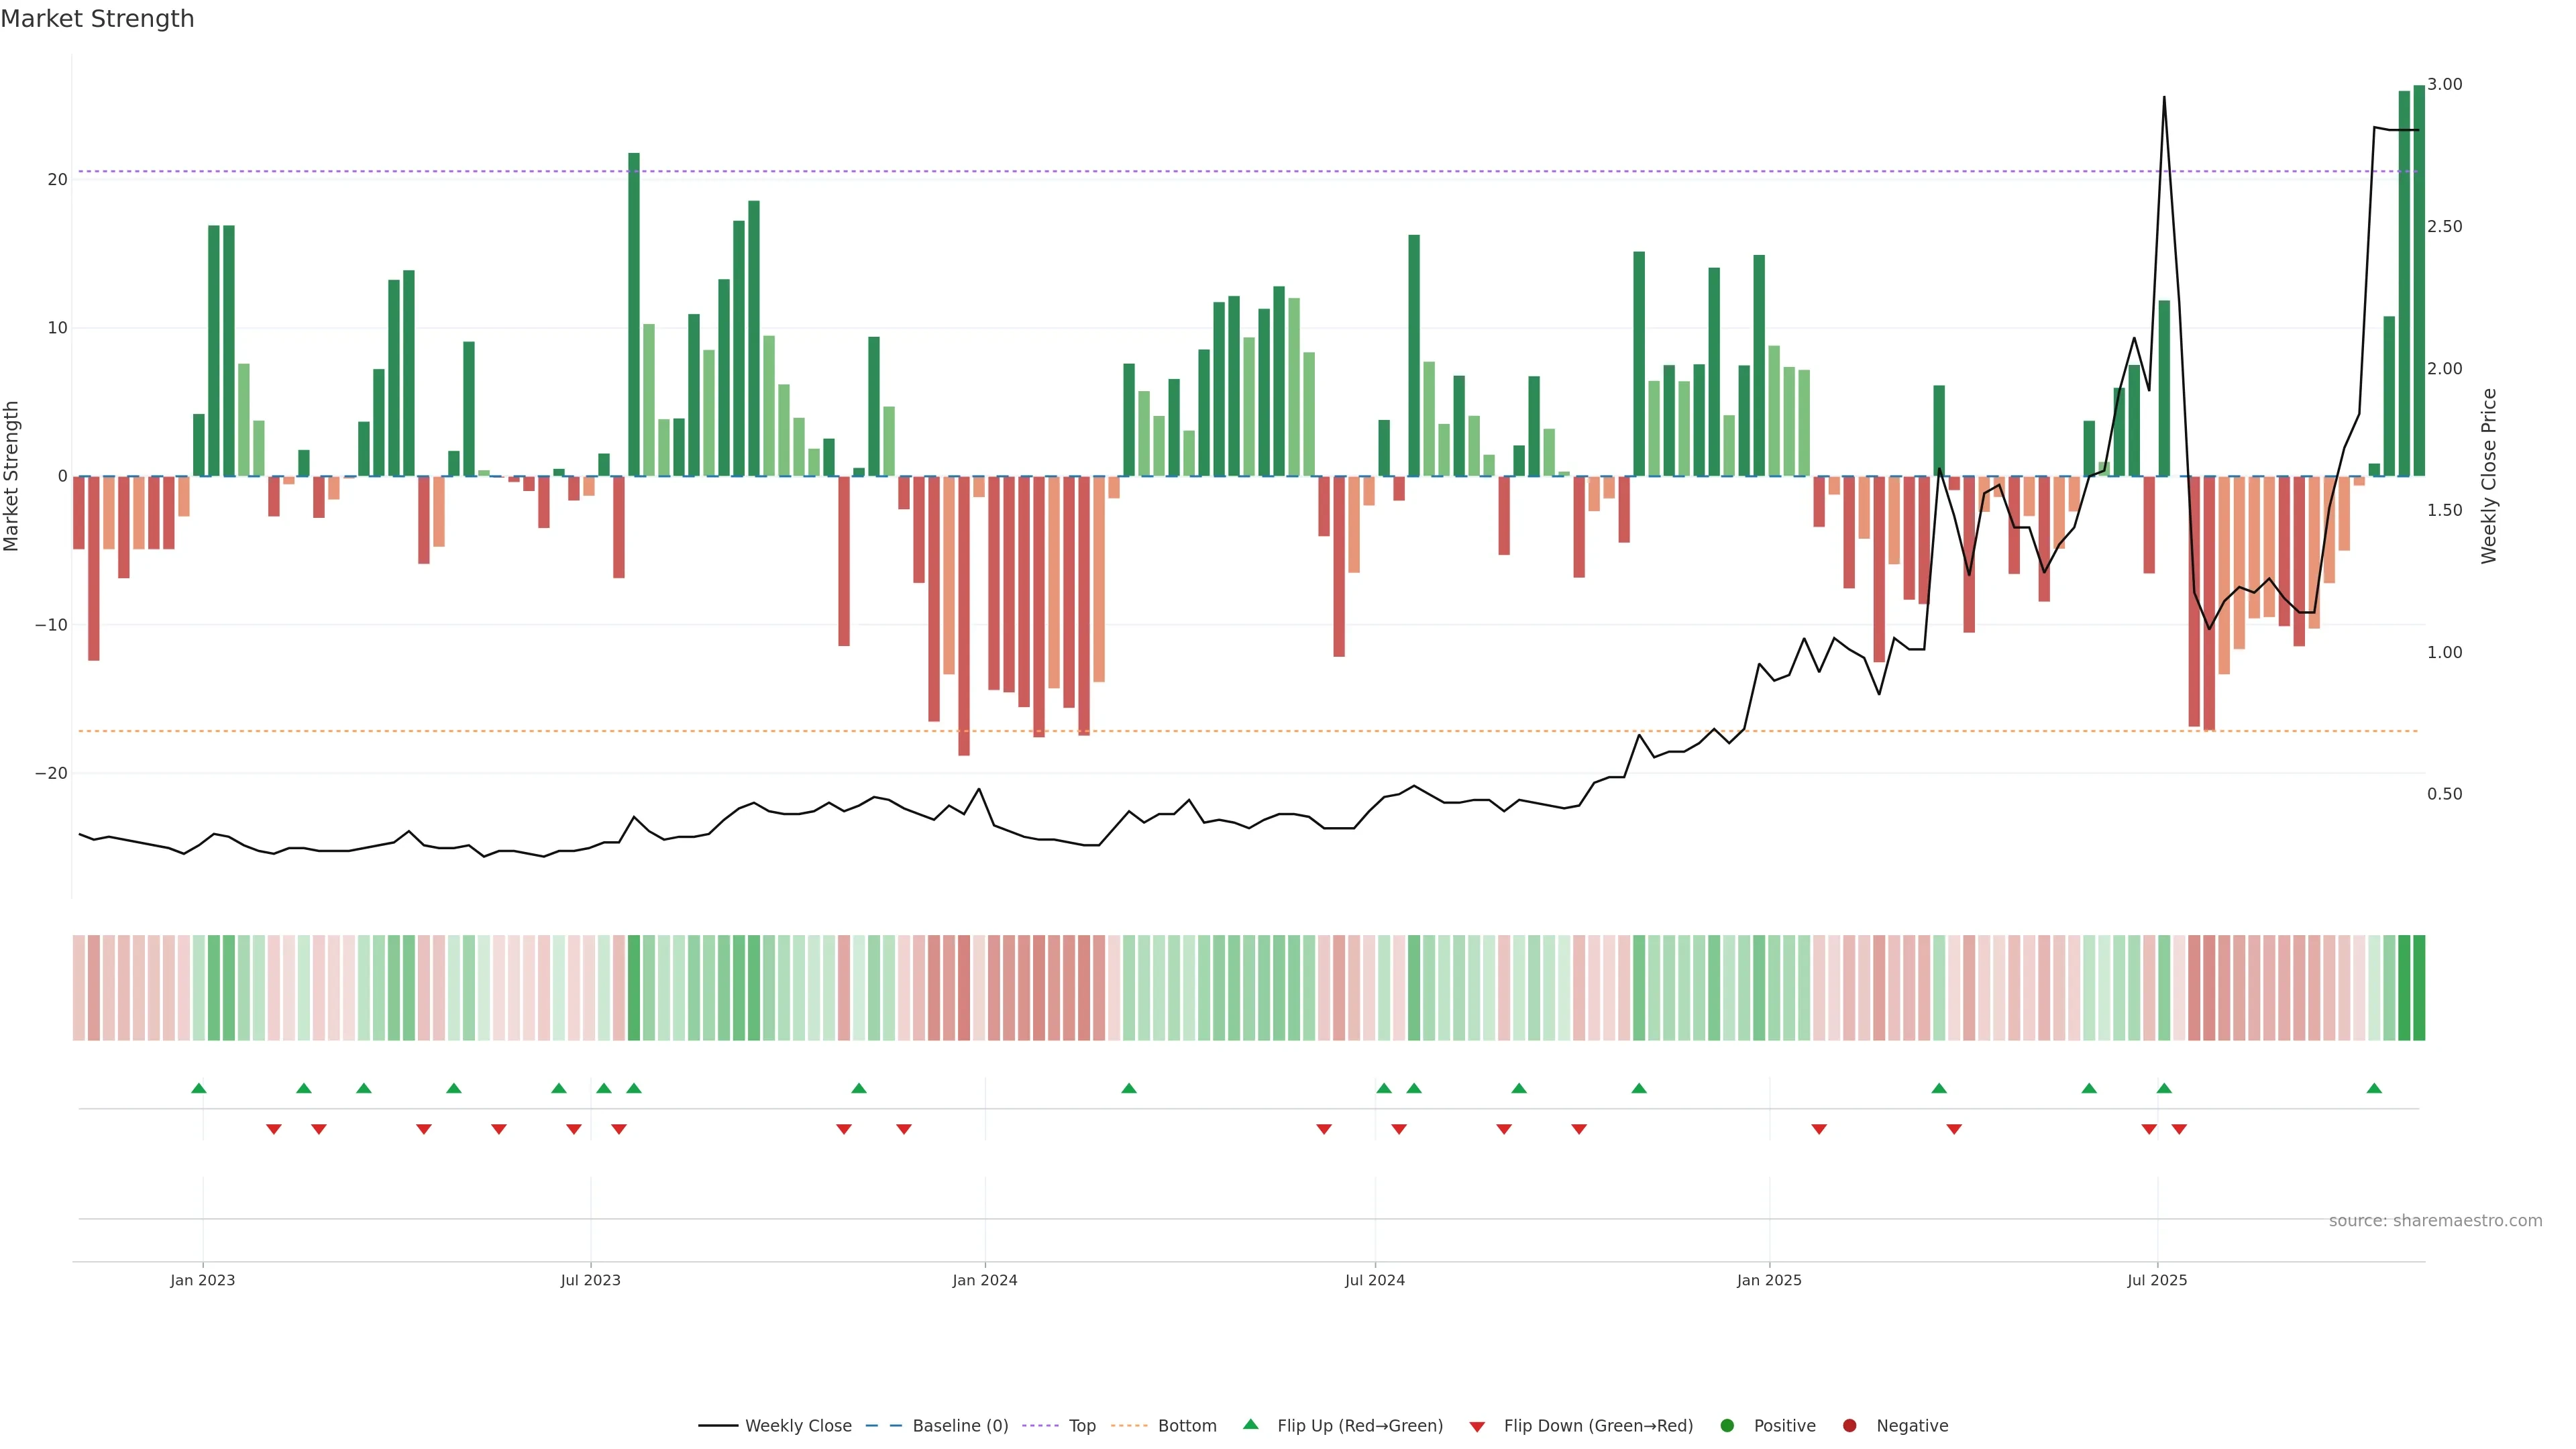Click the Jan 2025 x-axis label
Viewport: 2576px width, 1449px height.
coord(1769,1280)
